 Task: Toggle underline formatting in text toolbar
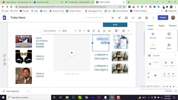[x=99, y=31]
